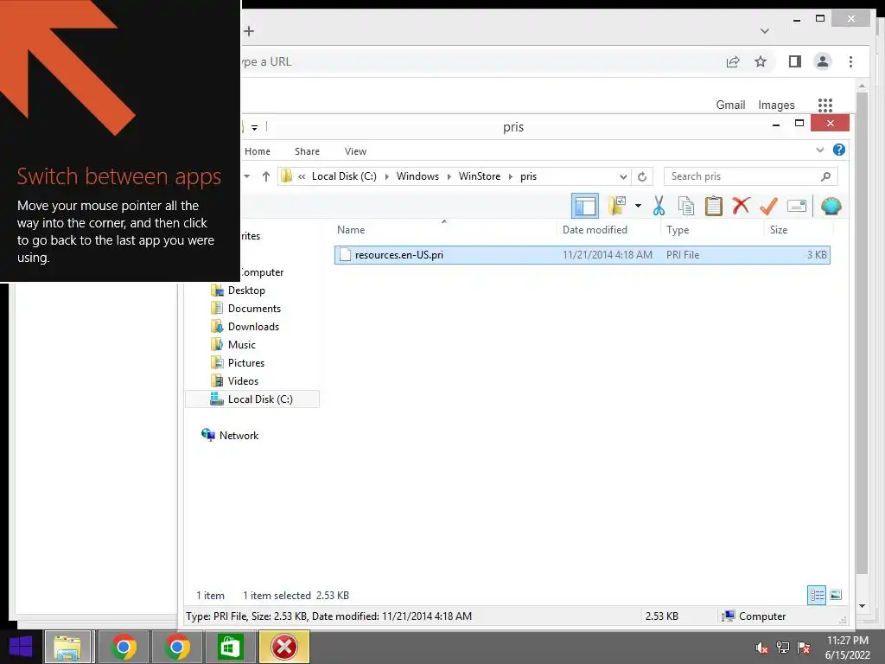Open the Gmail link in Chrome
Screen dimensions: 885x664
point(730,105)
